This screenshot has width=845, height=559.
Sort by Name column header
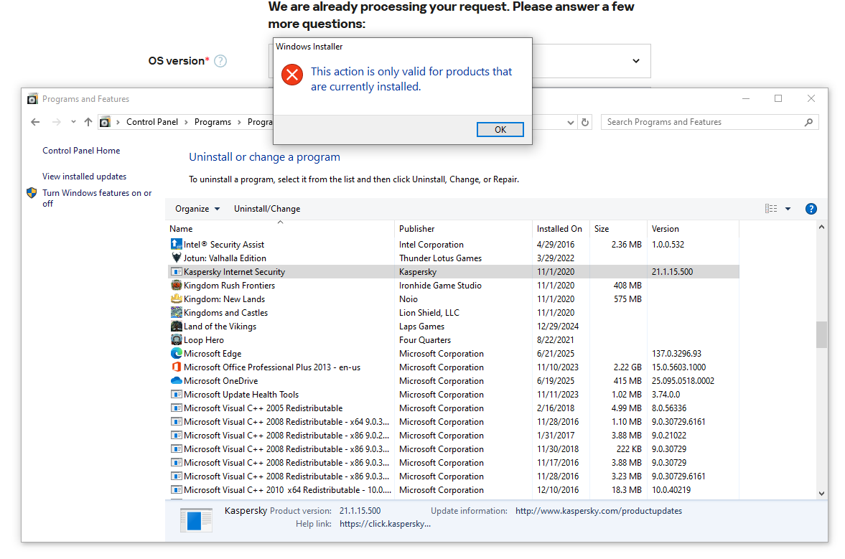(280, 229)
